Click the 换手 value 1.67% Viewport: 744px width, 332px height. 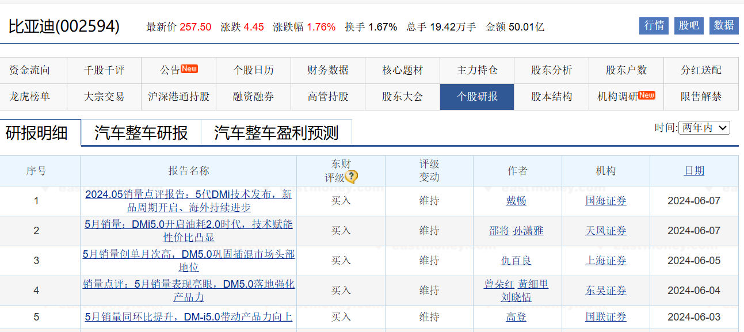pyautogui.click(x=383, y=27)
